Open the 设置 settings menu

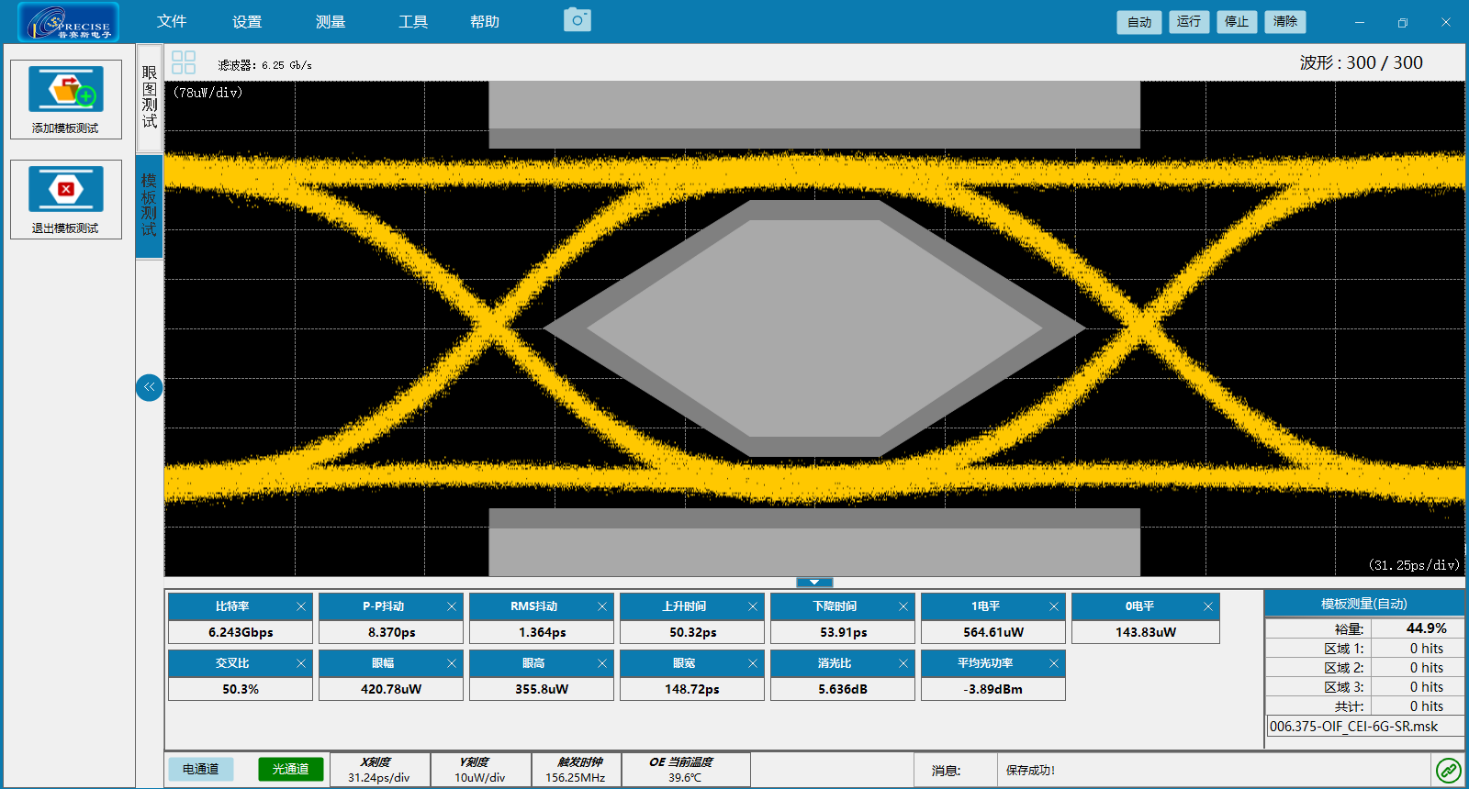point(247,22)
